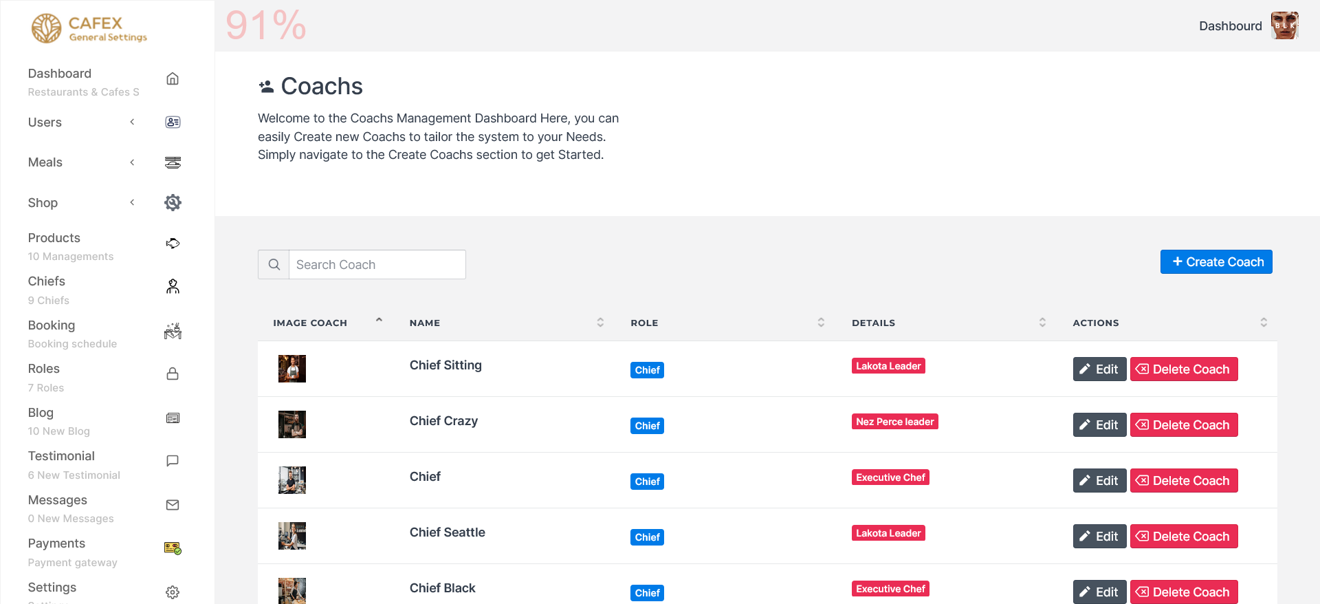Click the search magnifier icon
The image size is (1320, 604).
coord(274,265)
